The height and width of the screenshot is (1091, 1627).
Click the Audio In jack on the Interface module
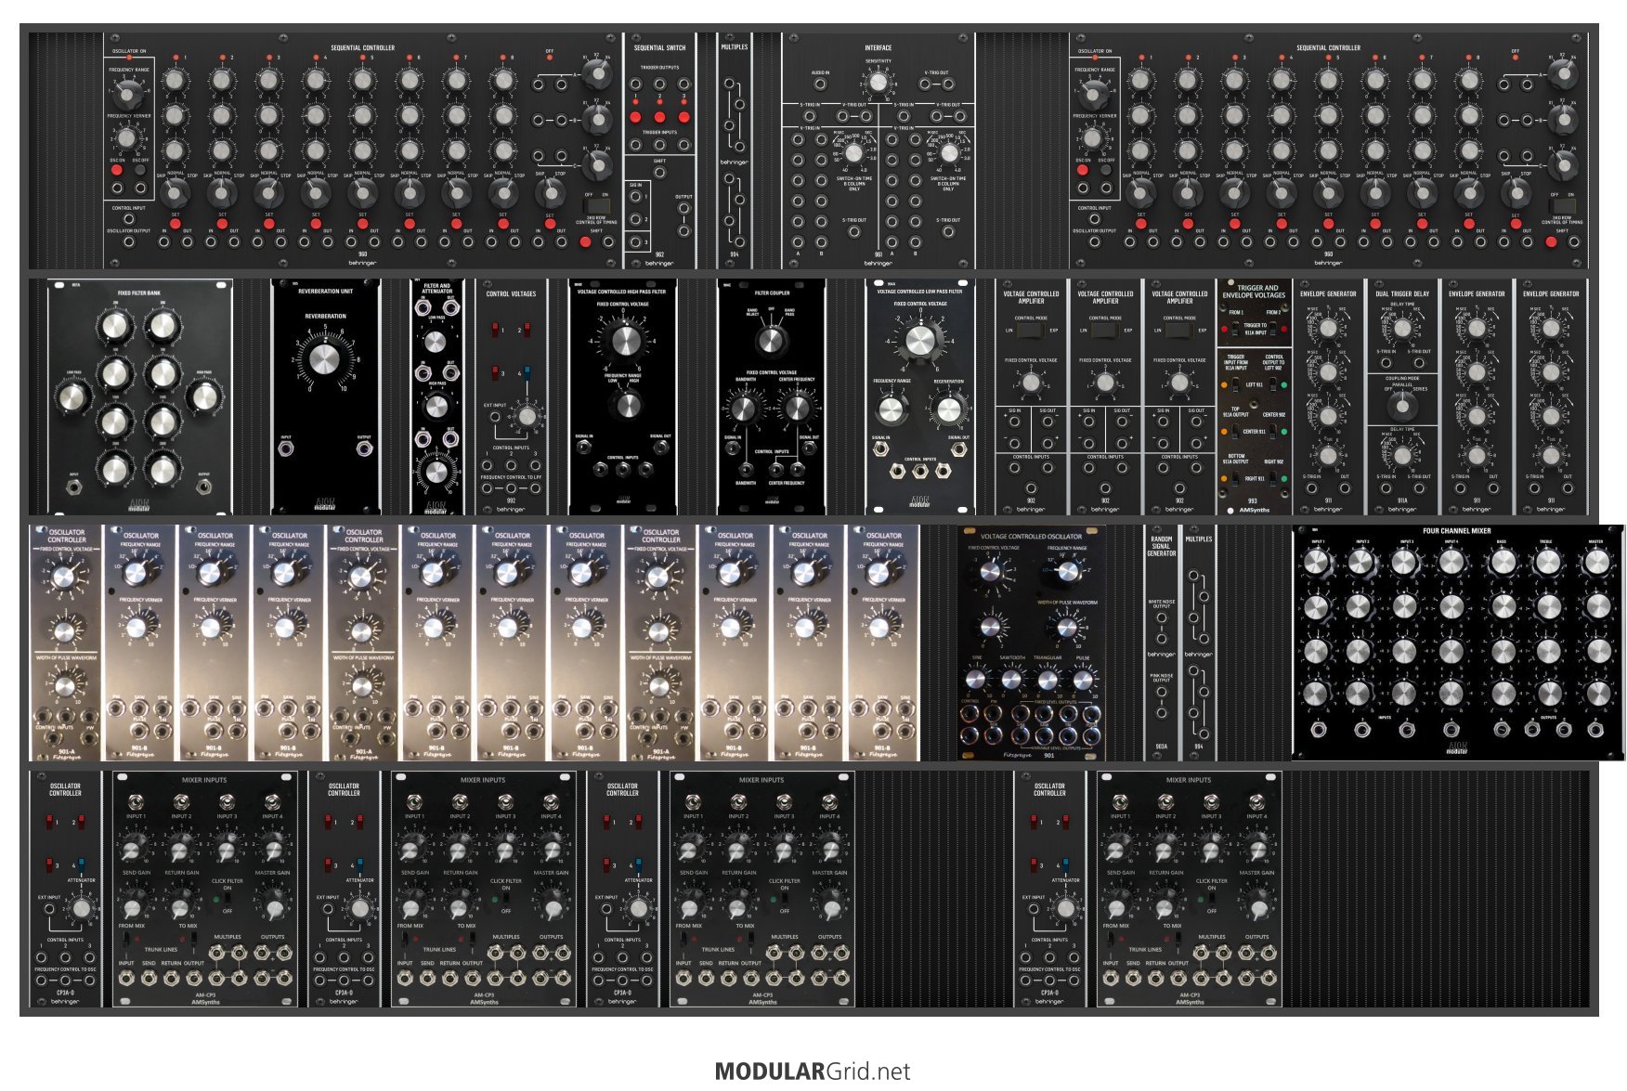point(820,84)
